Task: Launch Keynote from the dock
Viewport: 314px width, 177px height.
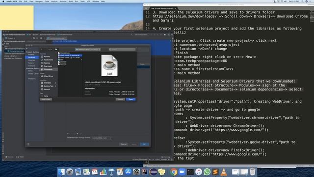Action: 111,172
